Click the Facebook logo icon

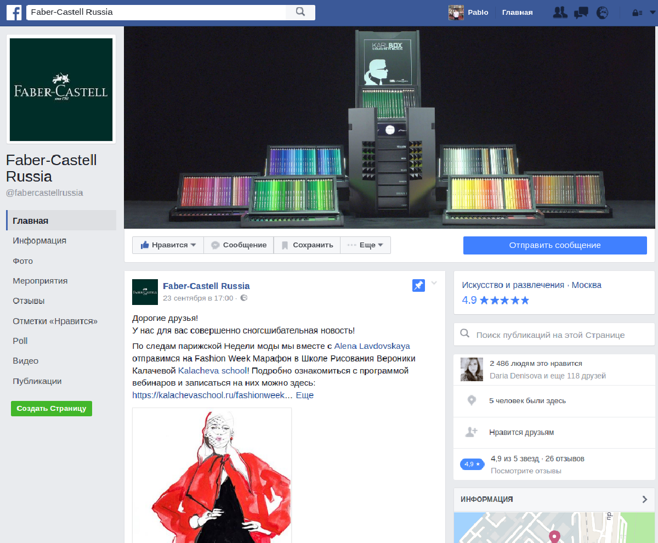tap(14, 13)
